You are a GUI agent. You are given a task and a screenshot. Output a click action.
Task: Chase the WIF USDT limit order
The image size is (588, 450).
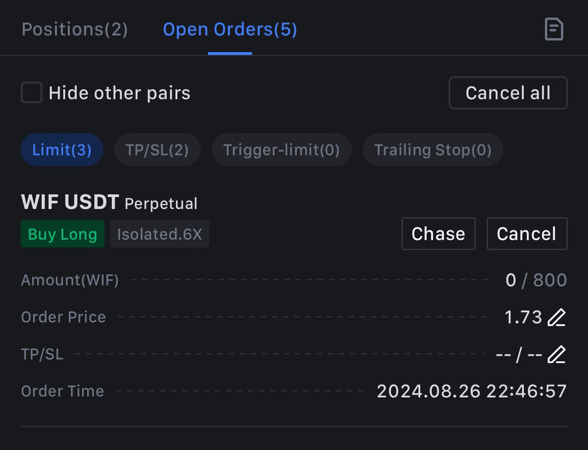[x=439, y=234]
